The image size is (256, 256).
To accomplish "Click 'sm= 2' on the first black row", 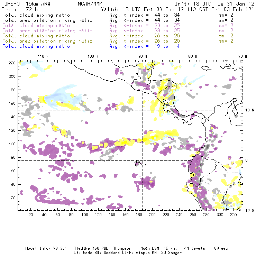I will pyautogui.click(x=226, y=15).
